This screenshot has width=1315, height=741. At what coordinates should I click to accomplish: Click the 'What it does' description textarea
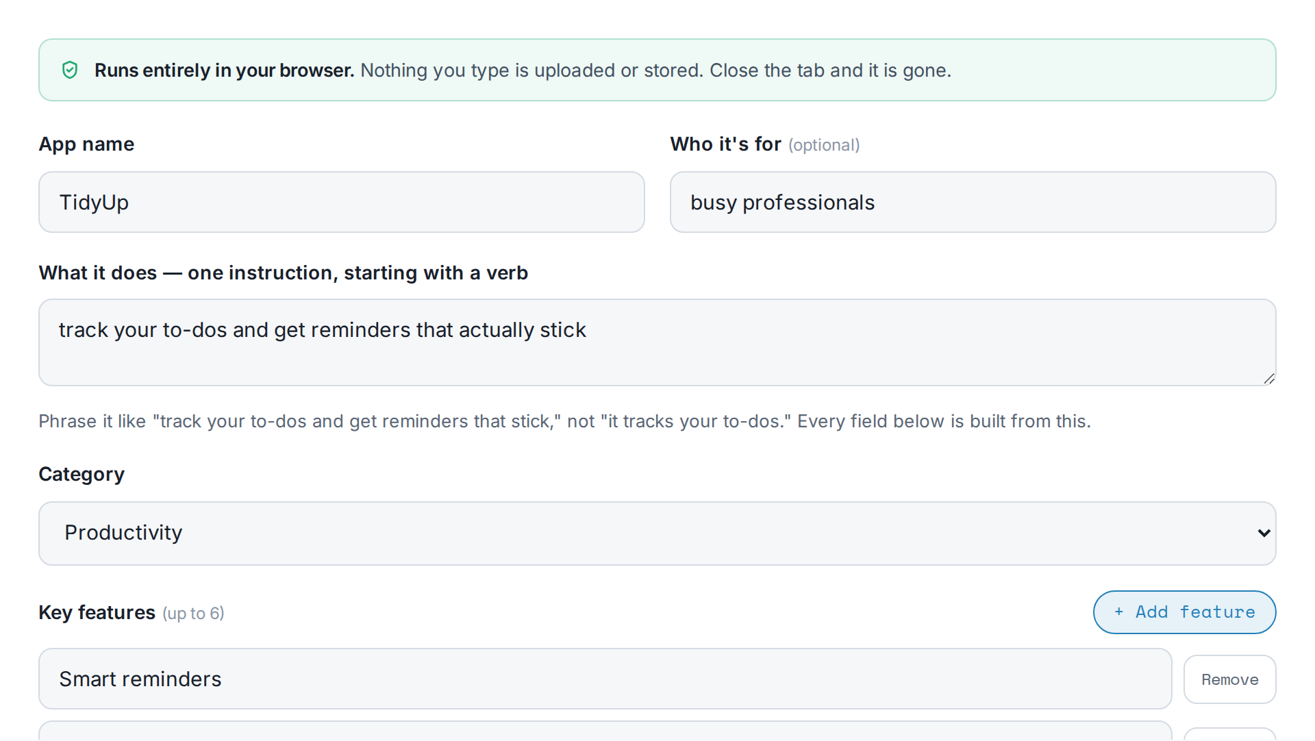[x=657, y=342]
